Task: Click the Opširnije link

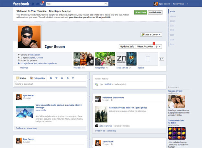Action: [24, 68]
